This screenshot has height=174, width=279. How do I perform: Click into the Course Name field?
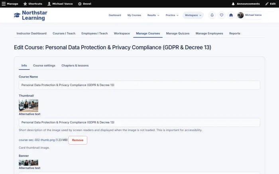click(x=139, y=85)
